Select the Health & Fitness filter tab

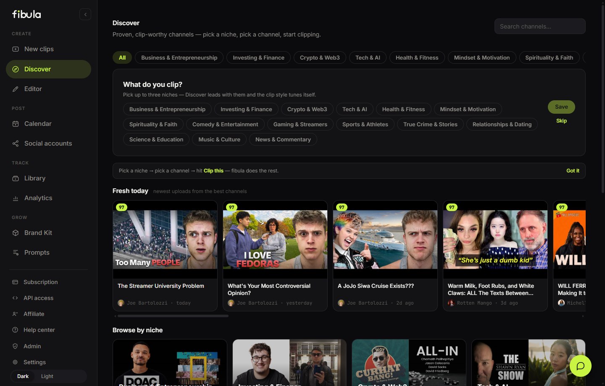pos(417,57)
